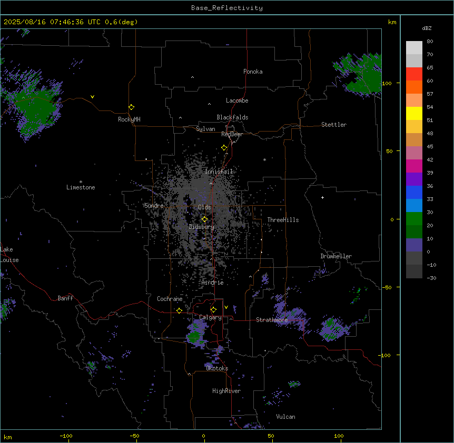The height and width of the screenshot is (443, 454).
Task: Click the yellow 54 dBZ legend swatch
Action: point(414,113)
